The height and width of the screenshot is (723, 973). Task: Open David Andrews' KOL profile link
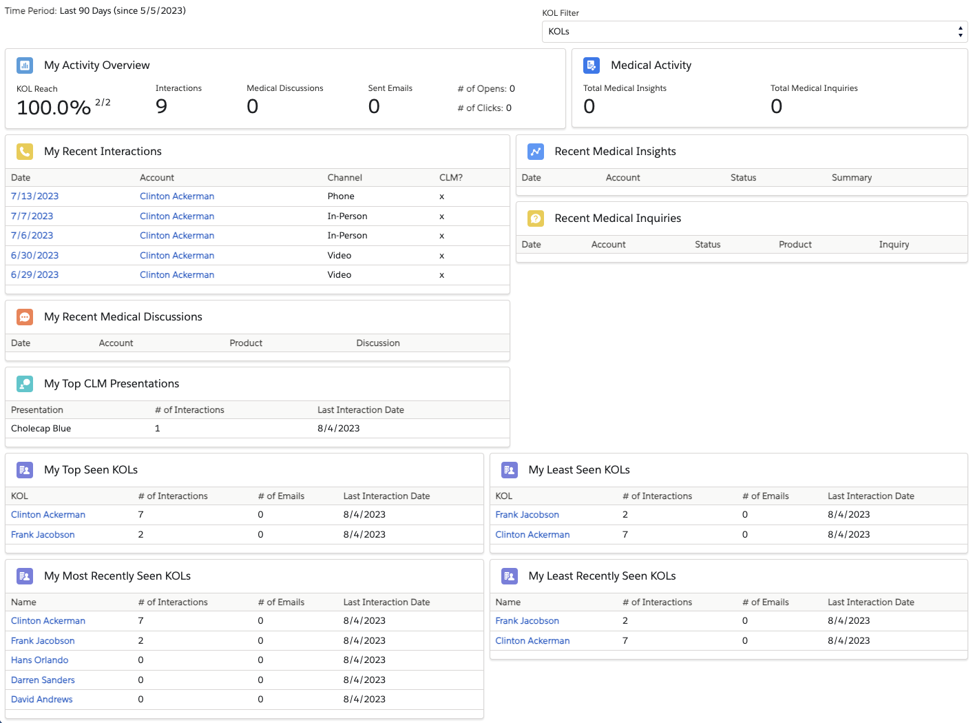pyautogui.click(x=42, y=700)
